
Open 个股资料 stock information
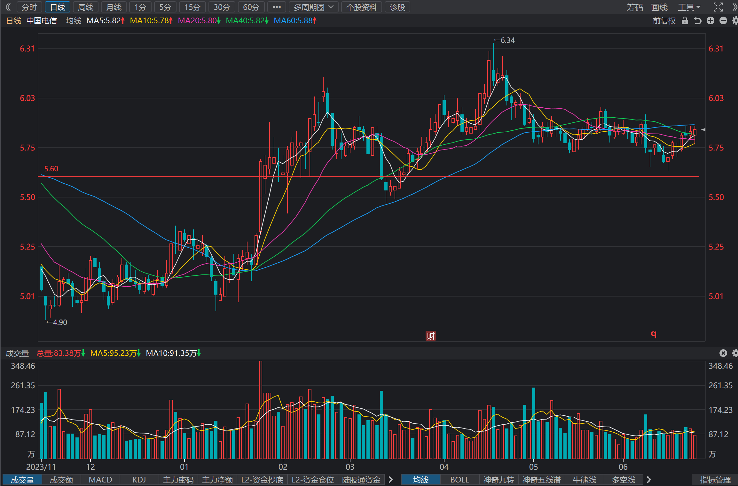click(x=362, y=7)
